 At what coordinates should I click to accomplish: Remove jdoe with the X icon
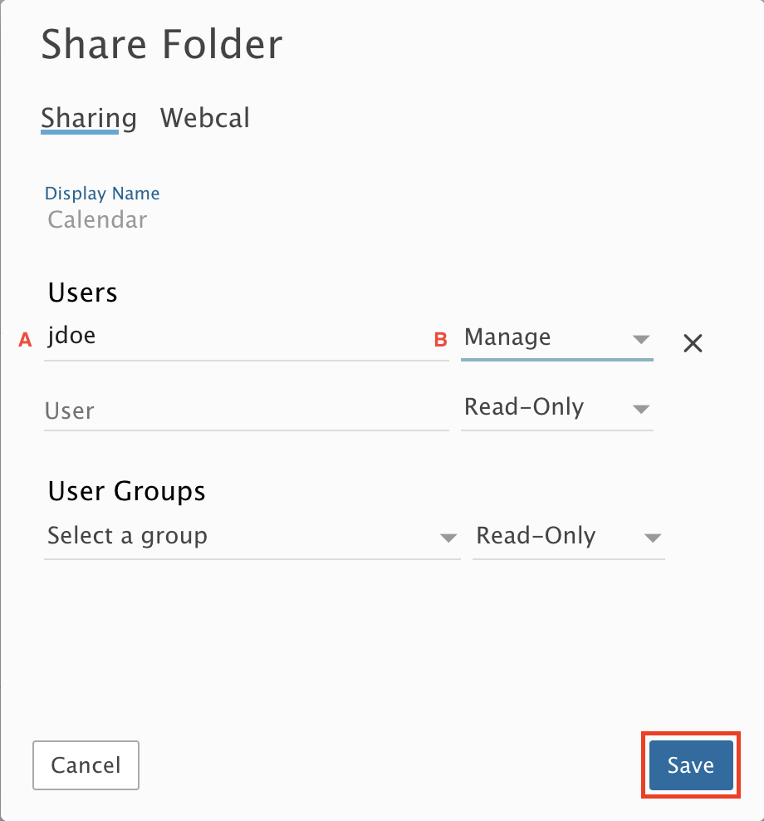[x=693, y=343]
